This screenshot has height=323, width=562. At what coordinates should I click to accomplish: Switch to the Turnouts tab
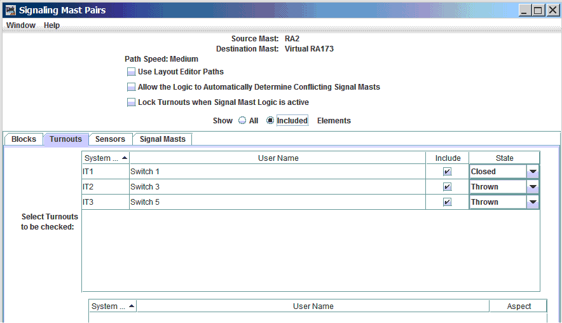click(65, 139)
